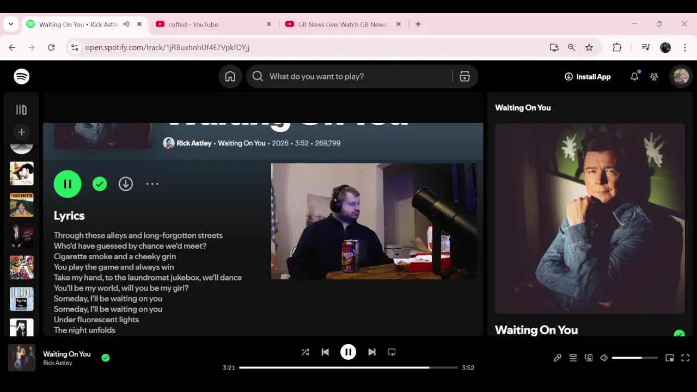The height and width of the screenshot is (392, 697).
Task: Mute the volume speaker icon
Action: [x=604, y=358]
